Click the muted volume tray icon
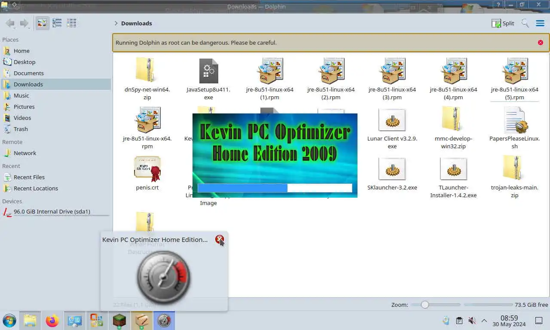This screenshot has height=330, width=550. (x=472, y=321)
